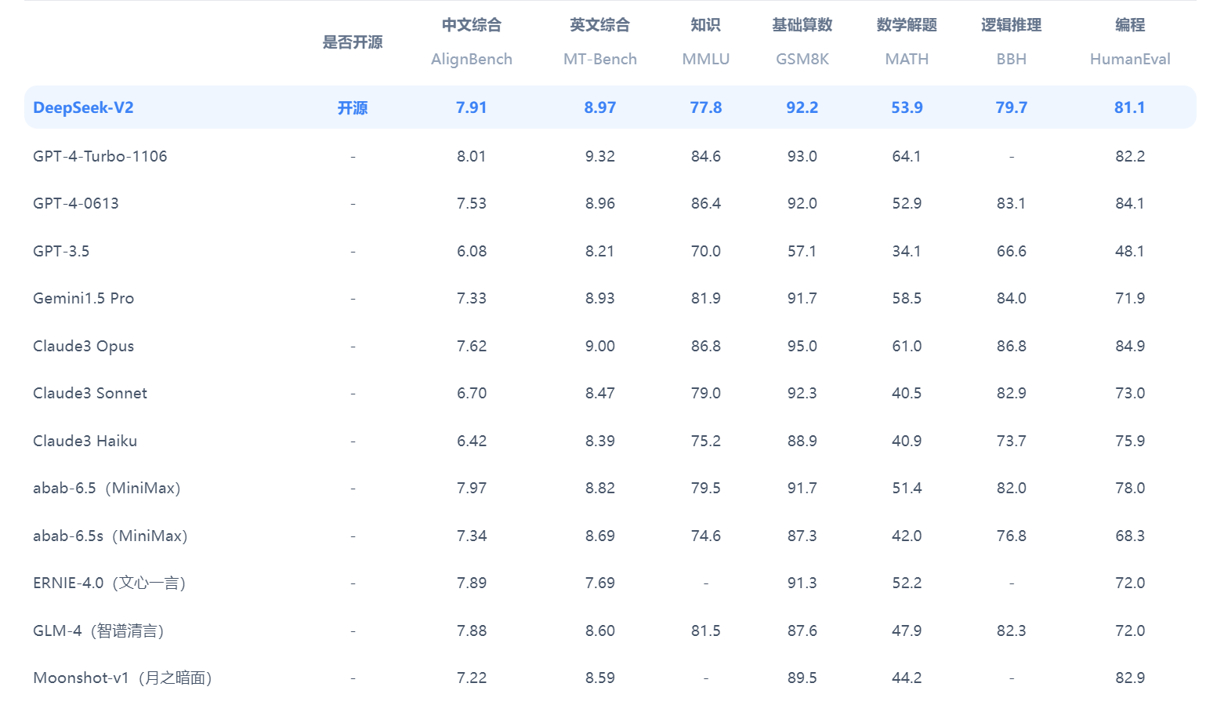Viewport: 1206px width, 705px height.
Task: Select the Gemini1.5 Pro row name
Action: coord(84,298)
